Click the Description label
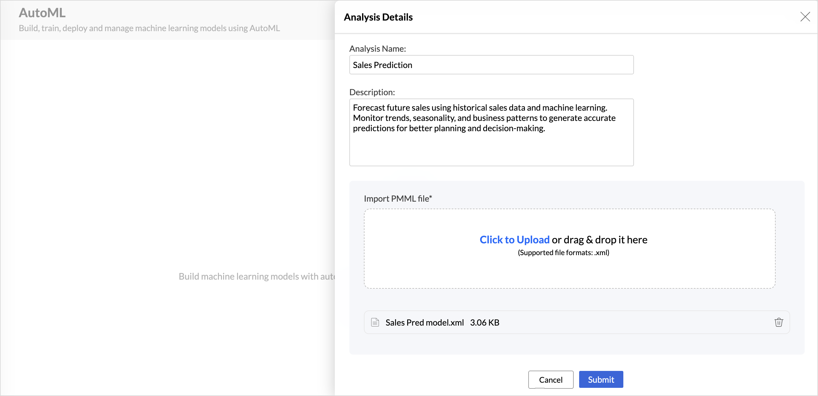 pos(372,92)
